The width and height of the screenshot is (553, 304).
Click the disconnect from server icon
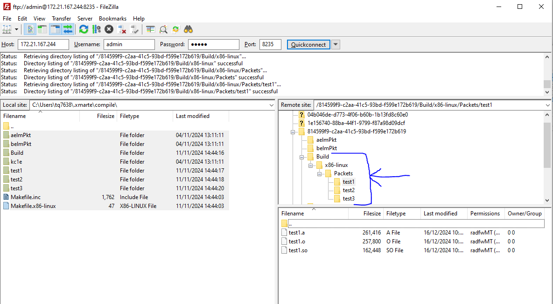(122, 29)
